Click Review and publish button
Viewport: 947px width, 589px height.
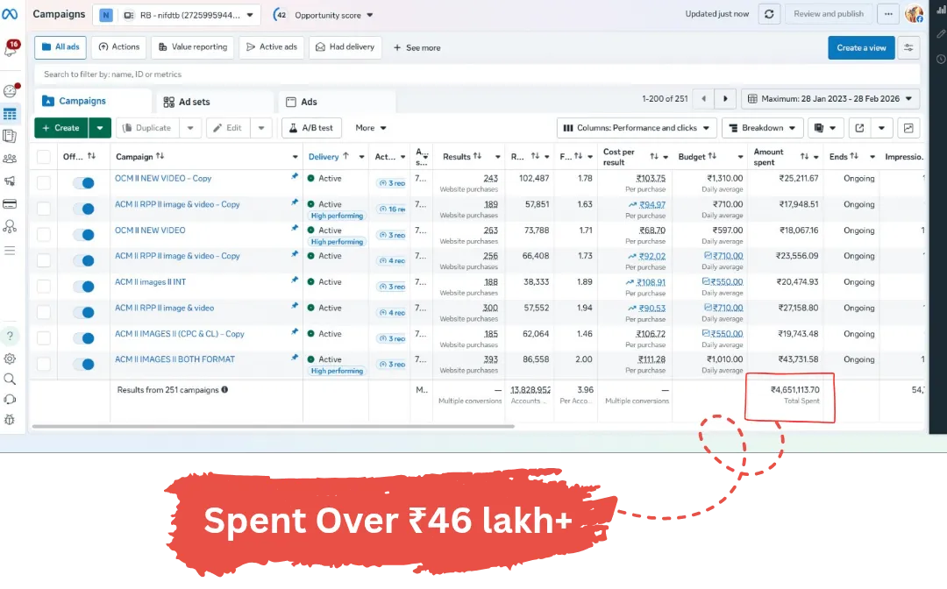pyautogui.click(x=829, y=14)
